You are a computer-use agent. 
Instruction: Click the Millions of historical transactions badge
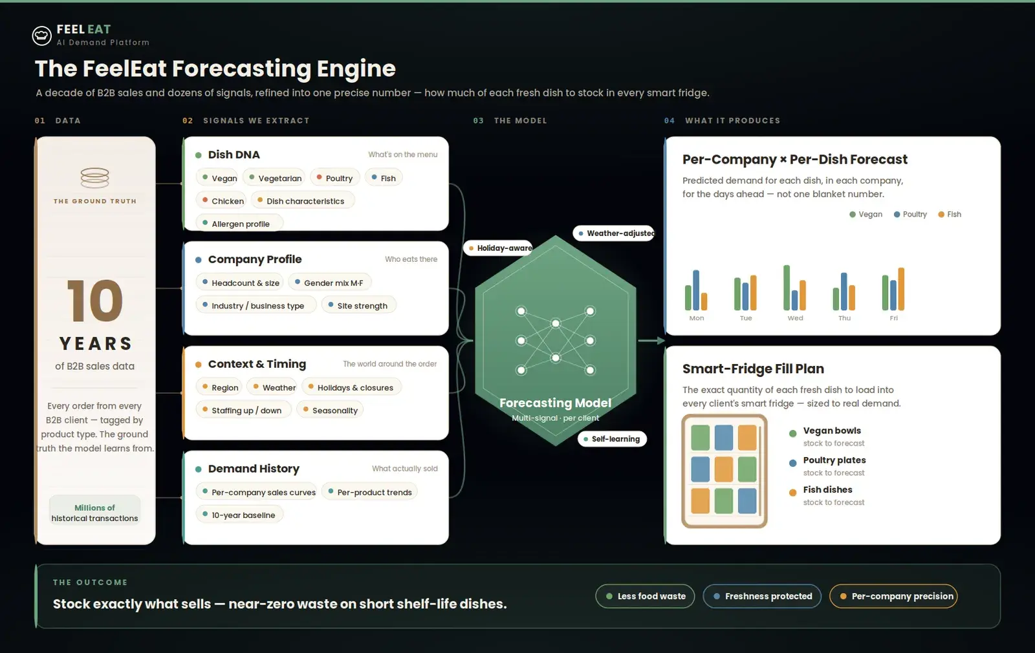95,513
